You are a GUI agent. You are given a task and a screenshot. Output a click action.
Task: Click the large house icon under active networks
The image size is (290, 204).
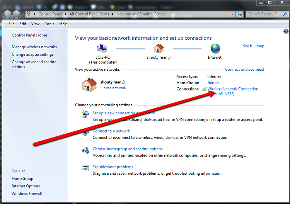click(x=89, y=85)
